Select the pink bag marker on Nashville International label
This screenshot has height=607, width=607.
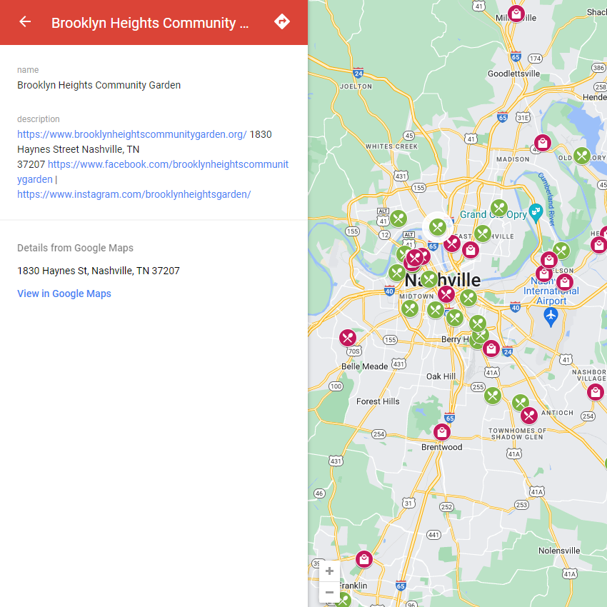pos(565,282)
